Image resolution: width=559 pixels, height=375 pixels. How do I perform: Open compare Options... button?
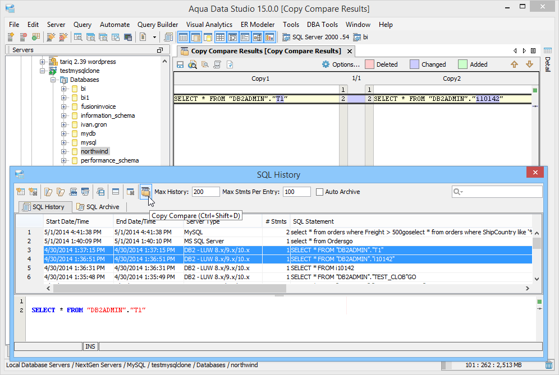[x=341, y=64]
